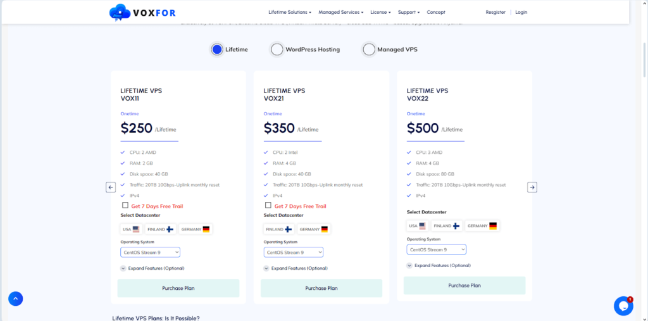Open the Lifetime Solutions menu
The height and width of the screenshot is (321, 648).
290,13
